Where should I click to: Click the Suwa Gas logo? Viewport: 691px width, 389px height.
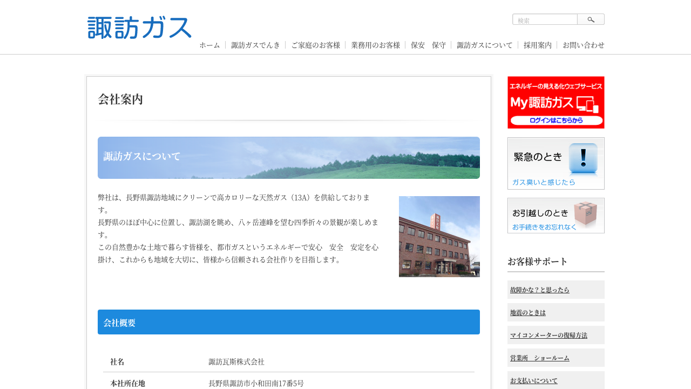pos(139,28)
